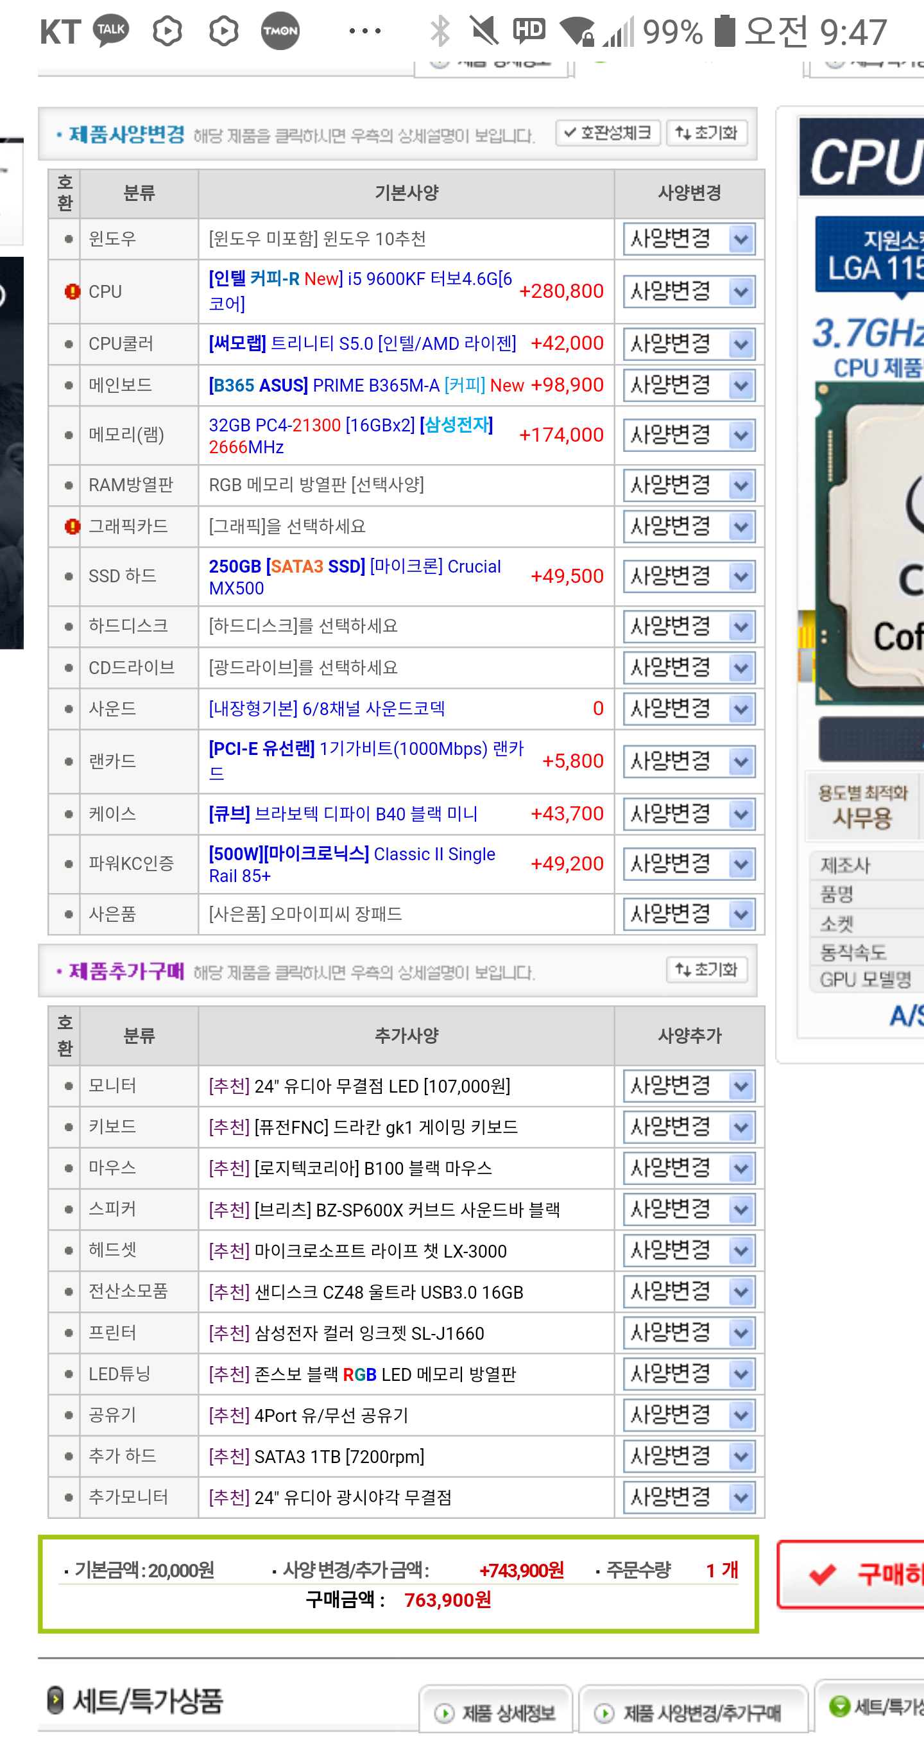Tap the muted sound status icon
Viewport: 924px width, 1741px height.
(484, 31)
